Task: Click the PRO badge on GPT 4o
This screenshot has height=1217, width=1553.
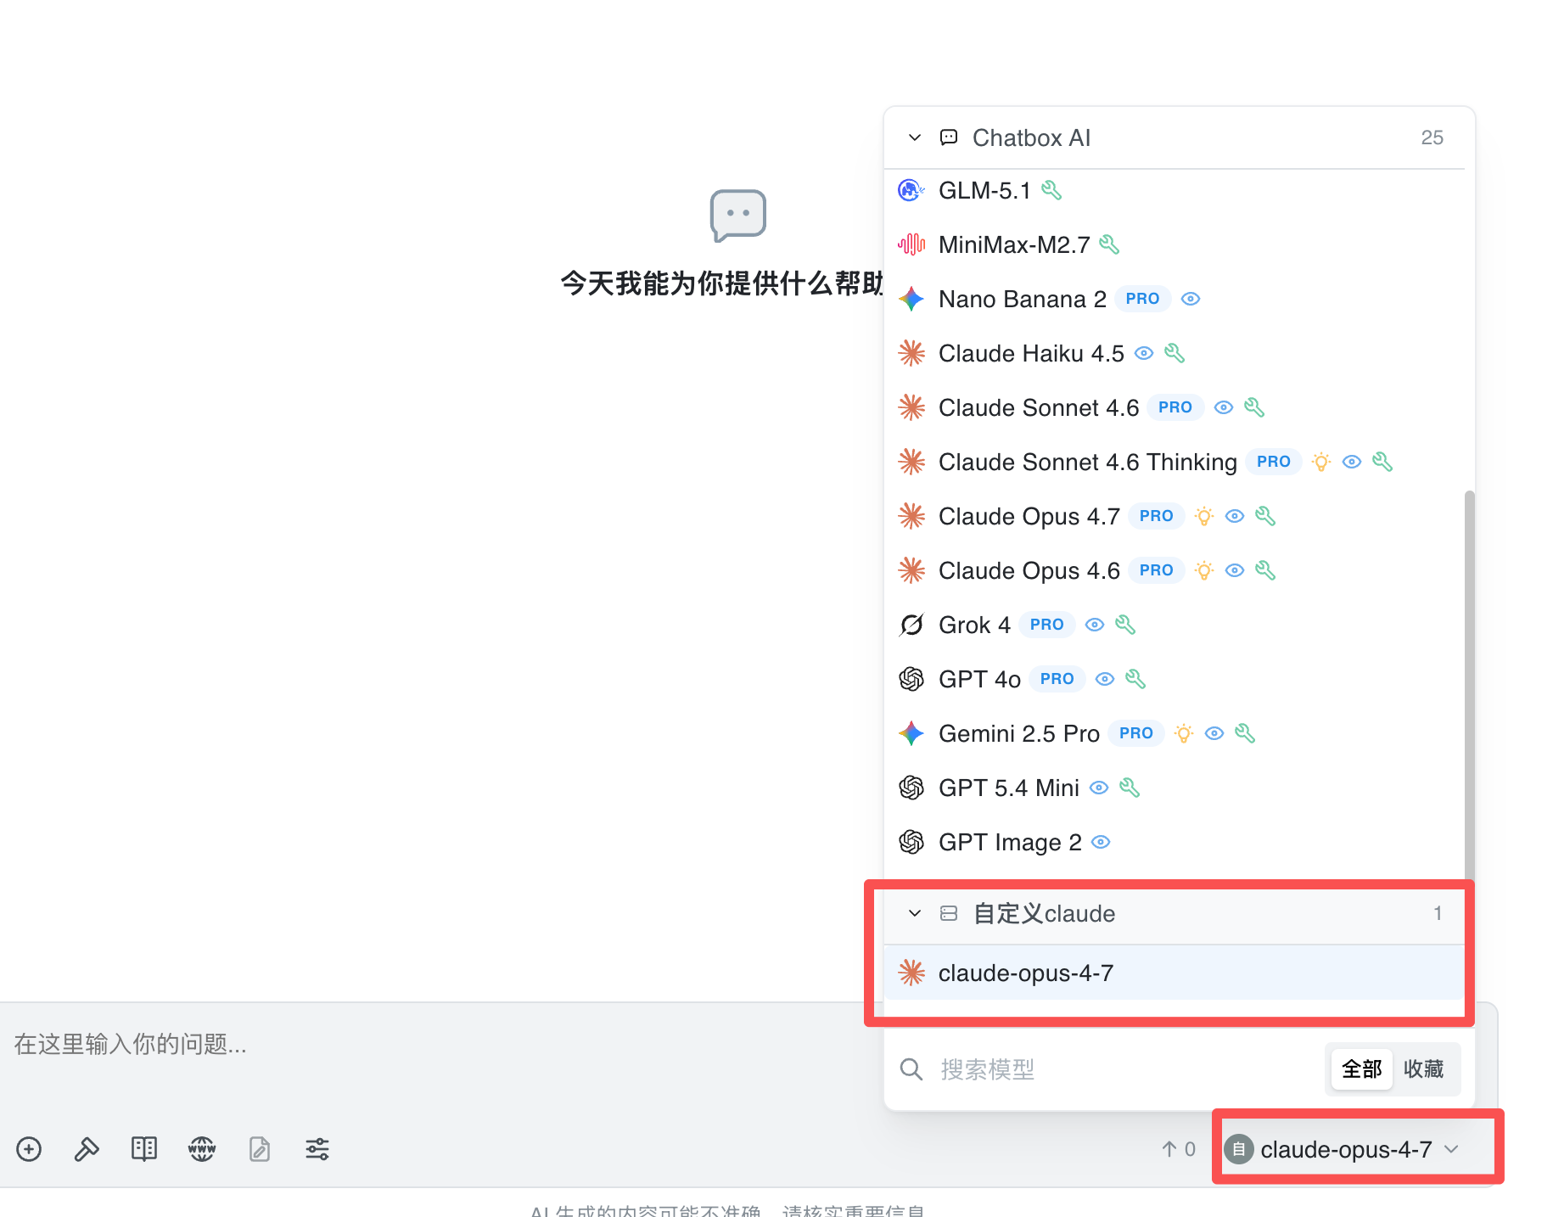Action: coord(1057,679)
